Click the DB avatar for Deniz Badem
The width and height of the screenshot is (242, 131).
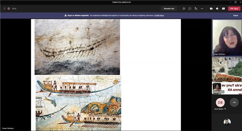pyautogui.click(x=220, y=102)
